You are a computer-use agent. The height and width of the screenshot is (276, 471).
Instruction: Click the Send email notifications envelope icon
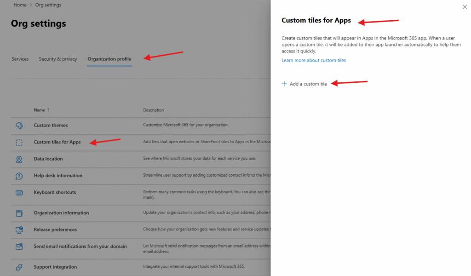tap(19, 247)
